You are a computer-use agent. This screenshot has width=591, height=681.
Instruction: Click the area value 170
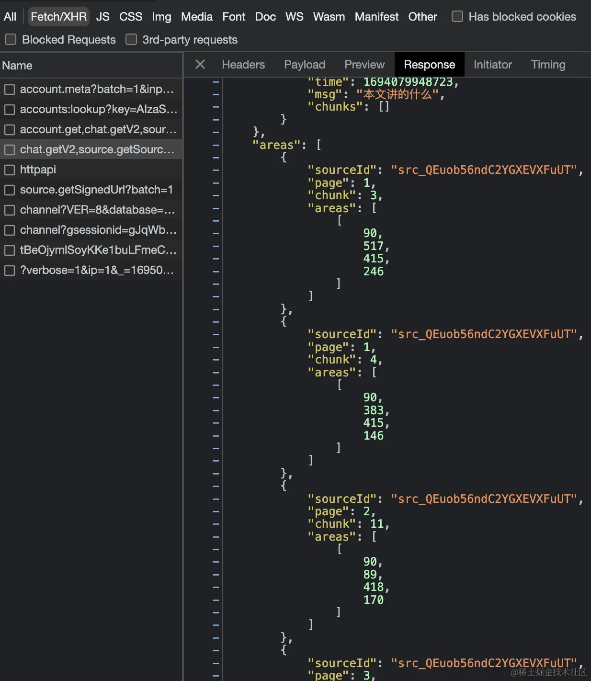[374, 600]
